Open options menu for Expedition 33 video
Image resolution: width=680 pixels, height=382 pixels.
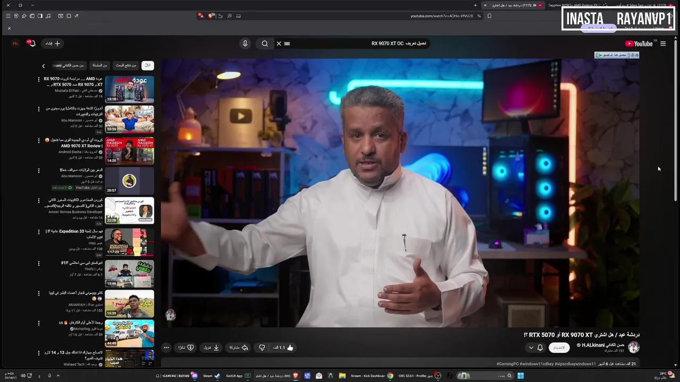pyautogui.click(x=38, y=232)
